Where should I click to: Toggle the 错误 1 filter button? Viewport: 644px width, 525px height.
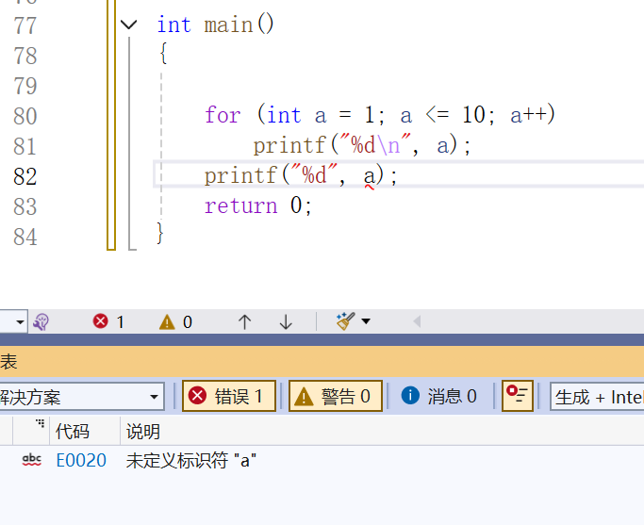pyautogui.click(x=229, y=396)
